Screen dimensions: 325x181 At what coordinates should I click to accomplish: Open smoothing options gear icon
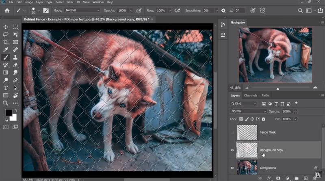[223, 11]
